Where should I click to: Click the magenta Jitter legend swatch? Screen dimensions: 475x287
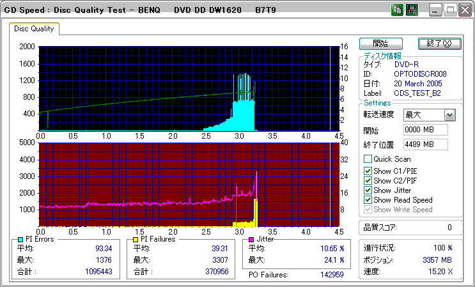point(251,240)
